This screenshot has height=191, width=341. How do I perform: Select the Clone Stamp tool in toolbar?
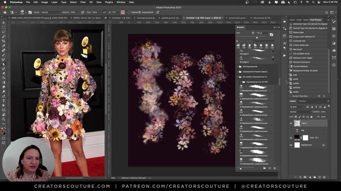[4, 64]
